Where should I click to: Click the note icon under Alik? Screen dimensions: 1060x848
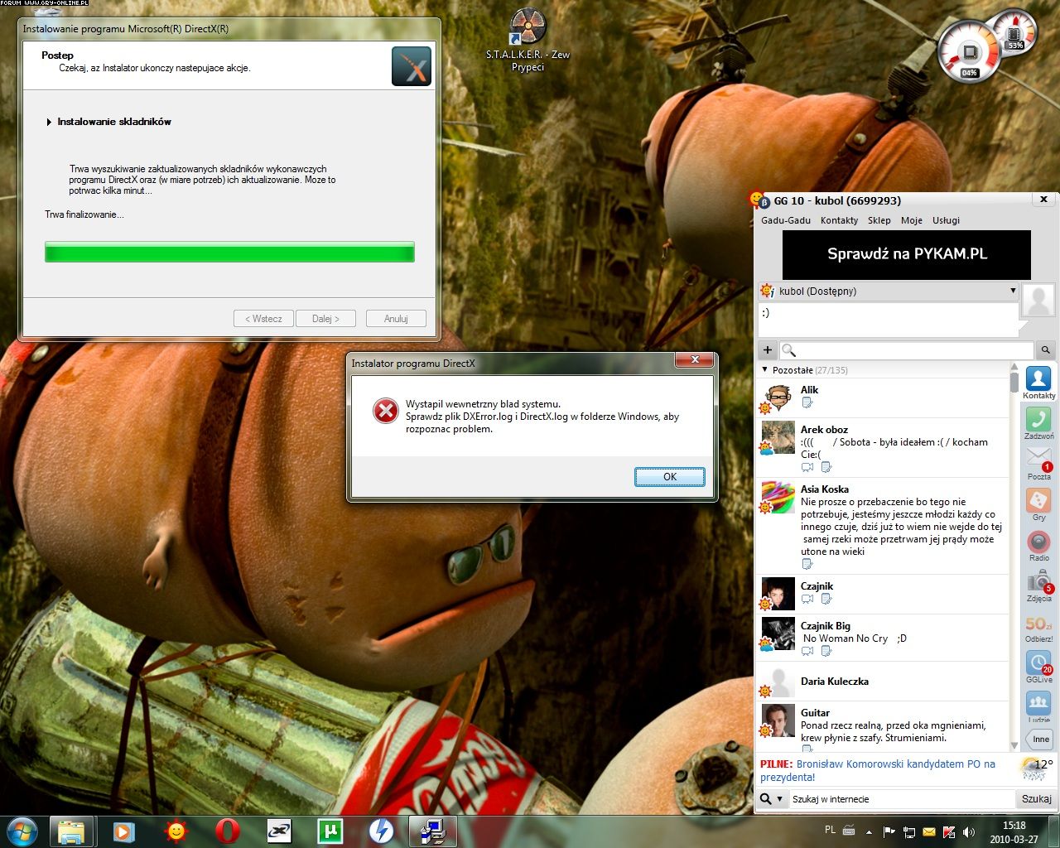point(807,402)
